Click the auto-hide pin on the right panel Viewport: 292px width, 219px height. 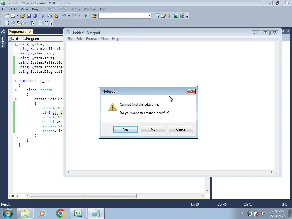(283, 31)
